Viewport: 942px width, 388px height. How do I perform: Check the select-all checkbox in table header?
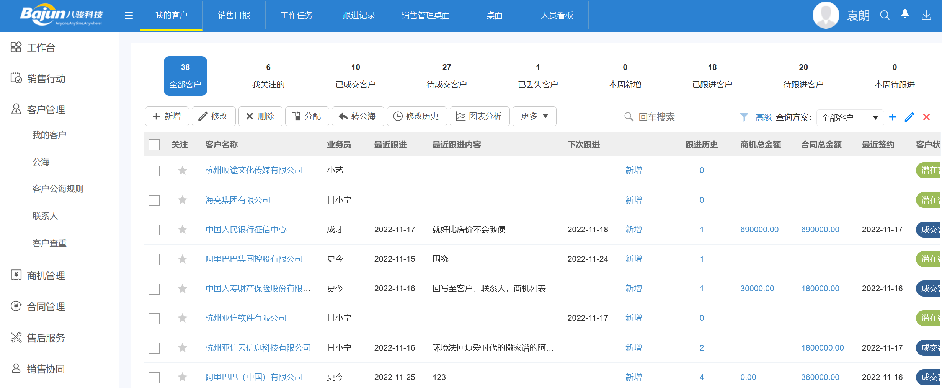pyautogui.click(x=154, y=145)
